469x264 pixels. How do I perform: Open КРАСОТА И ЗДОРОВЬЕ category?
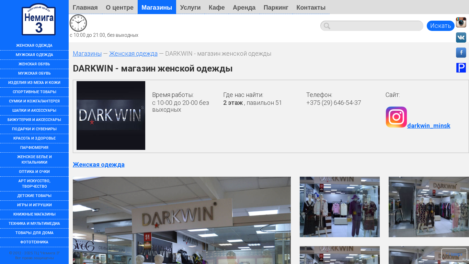[34, 138]
